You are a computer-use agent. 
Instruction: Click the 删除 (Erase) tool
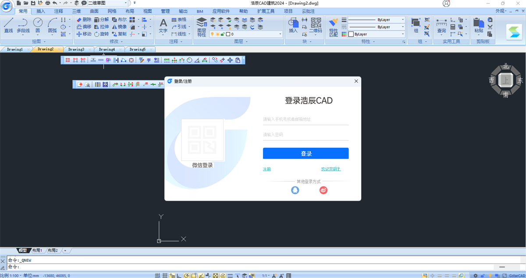point(84,20)
